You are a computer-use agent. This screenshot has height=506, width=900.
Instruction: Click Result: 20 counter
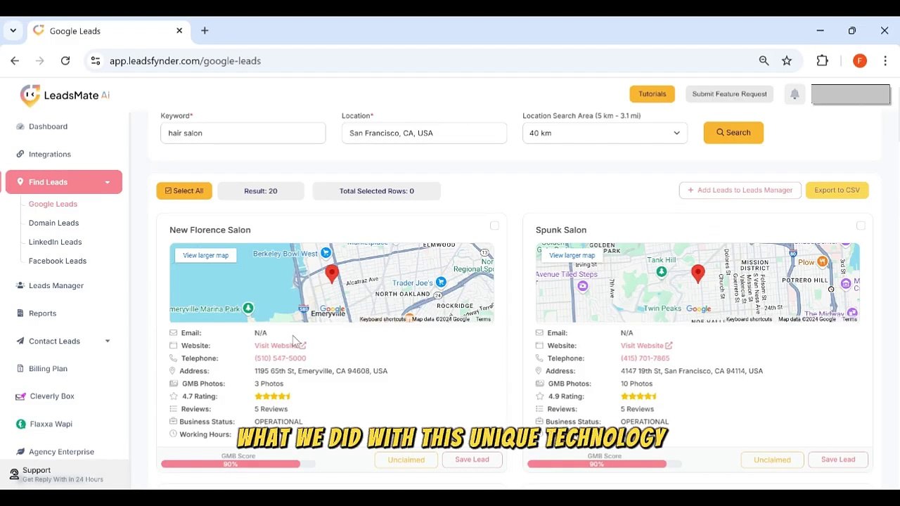tap(260, 190)
